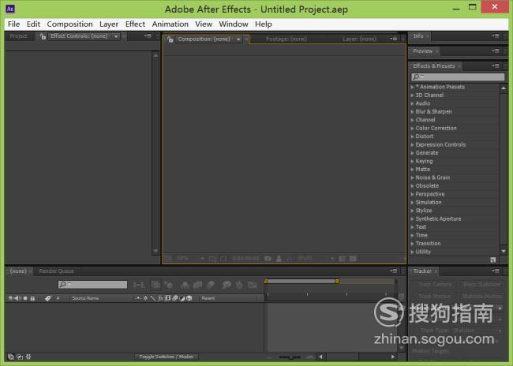Toggle Draft 3D in timeline toolbar
Image resolution: width=513 pixels, height=366 pixels.
click(169, 285)
